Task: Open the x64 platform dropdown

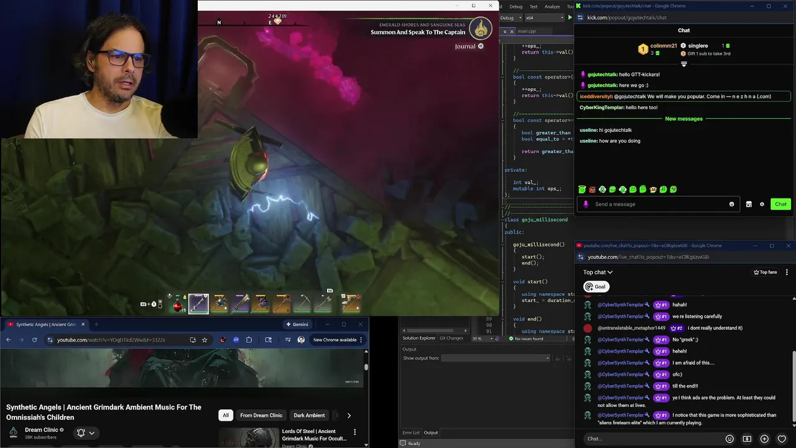Action: (x=544, y=18)
